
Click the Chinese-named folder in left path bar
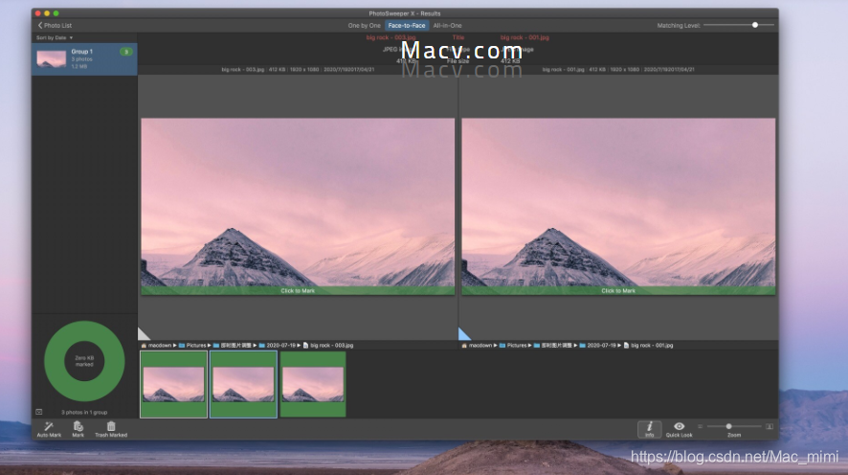tap(233, 345)
